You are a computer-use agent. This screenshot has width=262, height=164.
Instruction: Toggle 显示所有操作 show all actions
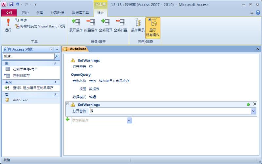click(153, 28)
